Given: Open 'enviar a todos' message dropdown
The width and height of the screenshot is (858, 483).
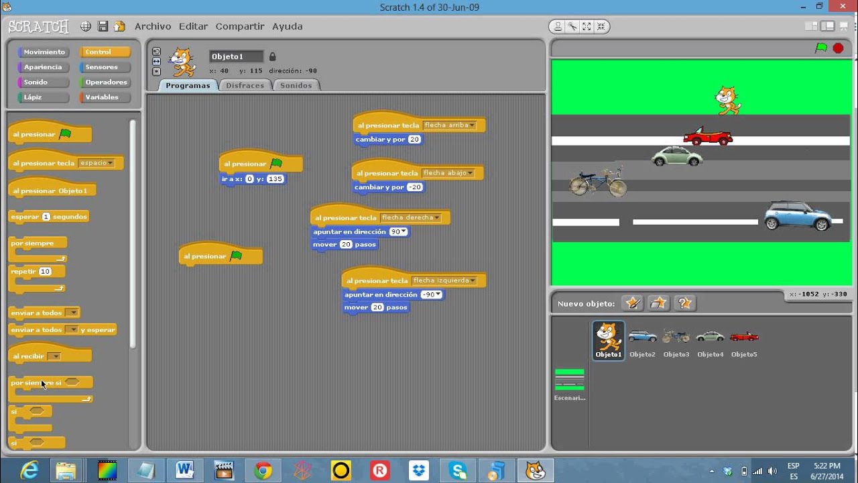Looking at the screenshot, I should pos(72,313).
